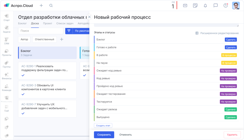Open the chat messages icon
Image resolution: width=244 pixels, height=140 pixels.
pyautogui.click(x=215, y=5)
